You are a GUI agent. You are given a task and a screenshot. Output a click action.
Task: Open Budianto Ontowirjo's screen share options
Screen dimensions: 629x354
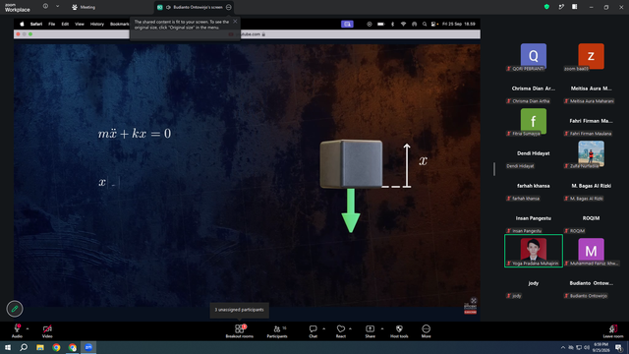click(229, 7)
